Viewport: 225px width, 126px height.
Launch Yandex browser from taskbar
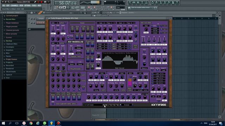pyautogui.click(x=24, y=123)
